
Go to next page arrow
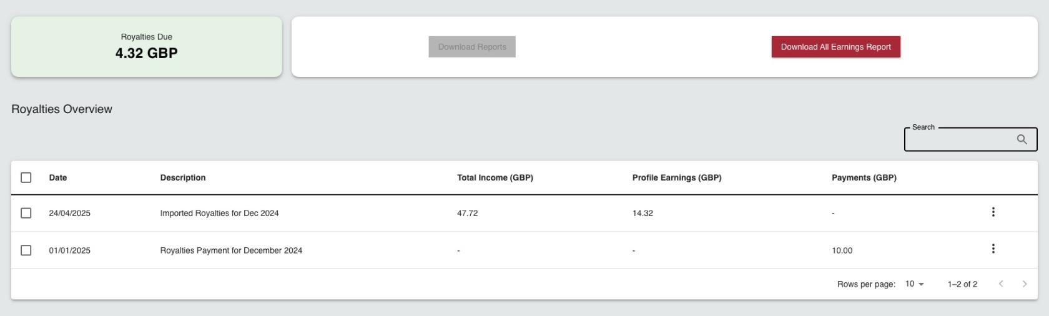click(x=1025, y=284)
